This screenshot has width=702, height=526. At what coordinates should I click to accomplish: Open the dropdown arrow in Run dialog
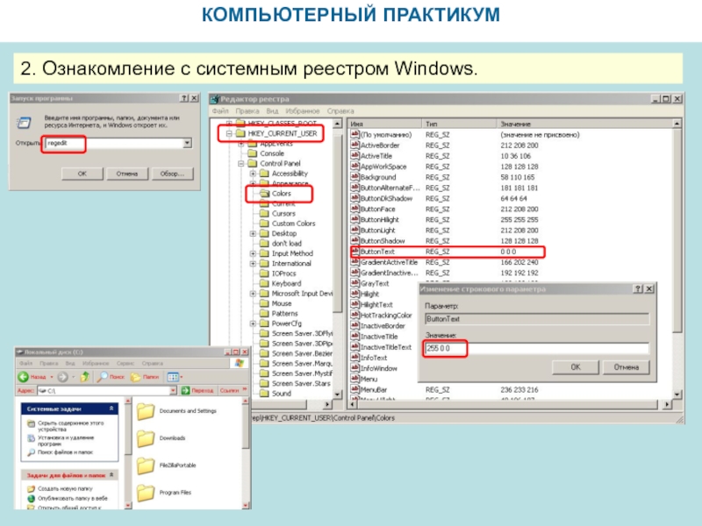coord(187,143)
